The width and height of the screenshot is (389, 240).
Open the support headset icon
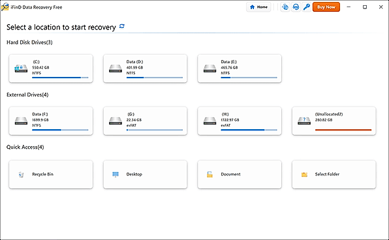click(296, 7)
